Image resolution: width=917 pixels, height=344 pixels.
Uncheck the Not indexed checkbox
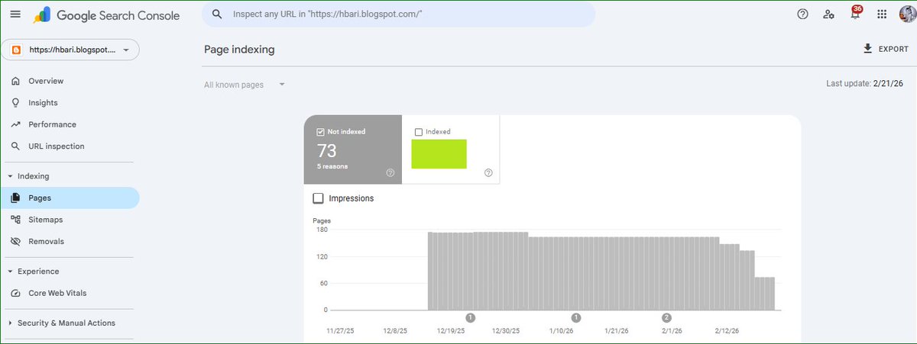click(320, 132)
